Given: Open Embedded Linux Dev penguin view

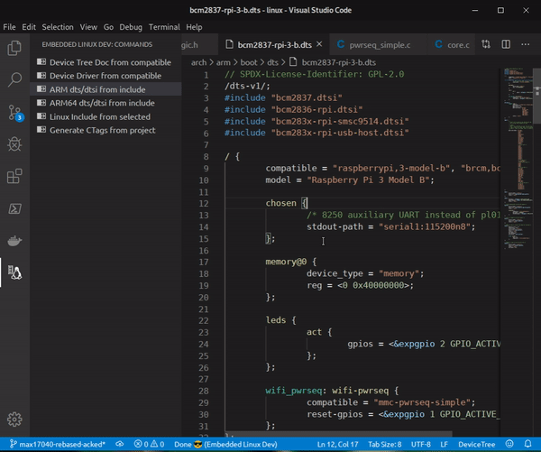Looking at the screenshot, I should click(x=14, y=272).
